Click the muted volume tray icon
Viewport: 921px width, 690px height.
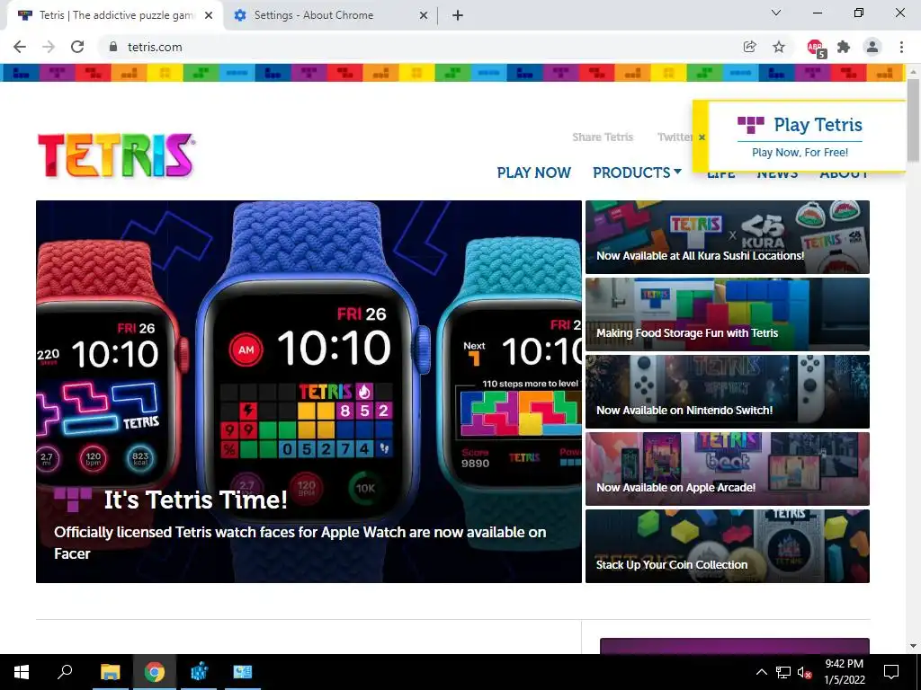tap(804, 672)
